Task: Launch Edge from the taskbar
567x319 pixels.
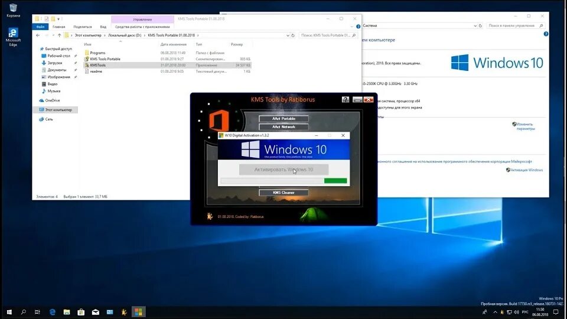Action: coord(52,312)
